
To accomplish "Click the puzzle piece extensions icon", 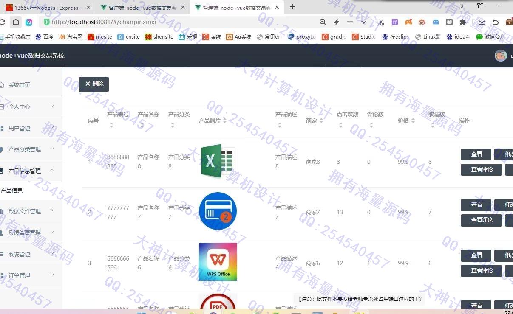I will [x=463, y=22].
